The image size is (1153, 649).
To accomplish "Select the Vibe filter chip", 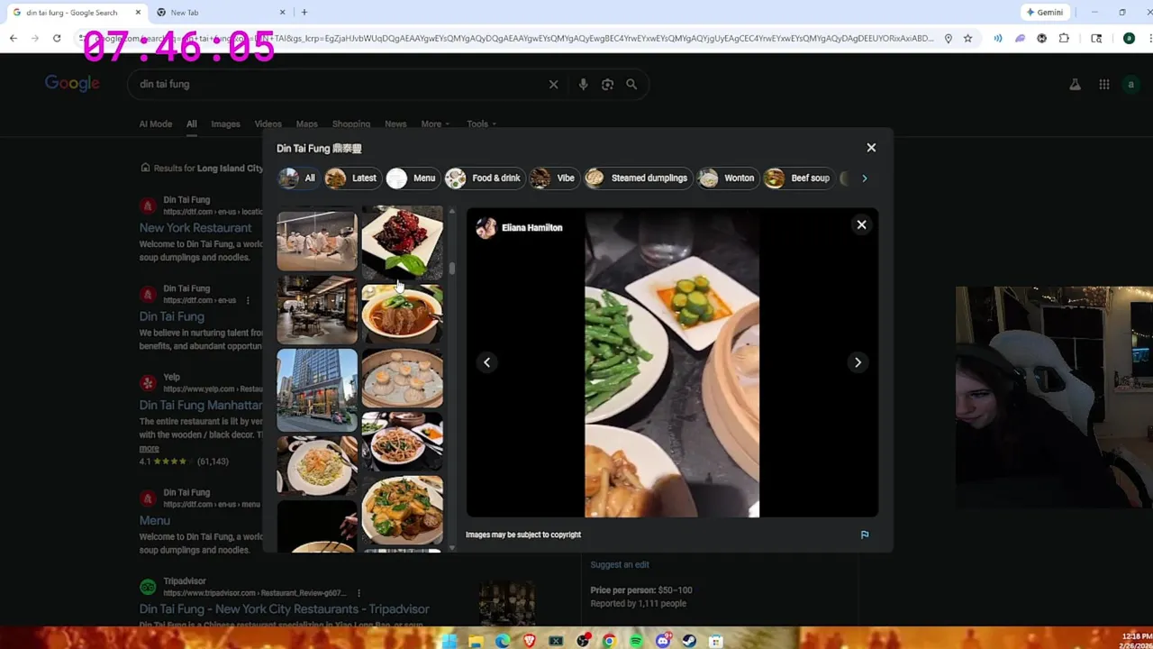I will pos(554,178).
